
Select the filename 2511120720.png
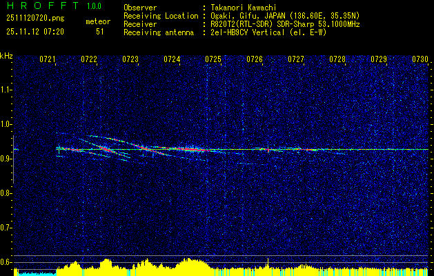coord(35,19)
